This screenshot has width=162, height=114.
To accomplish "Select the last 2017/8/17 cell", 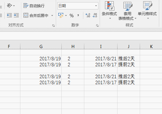I will point(101,82).
